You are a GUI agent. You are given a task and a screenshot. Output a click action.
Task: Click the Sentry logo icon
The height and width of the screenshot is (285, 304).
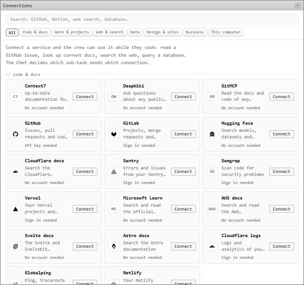point(114,171)
